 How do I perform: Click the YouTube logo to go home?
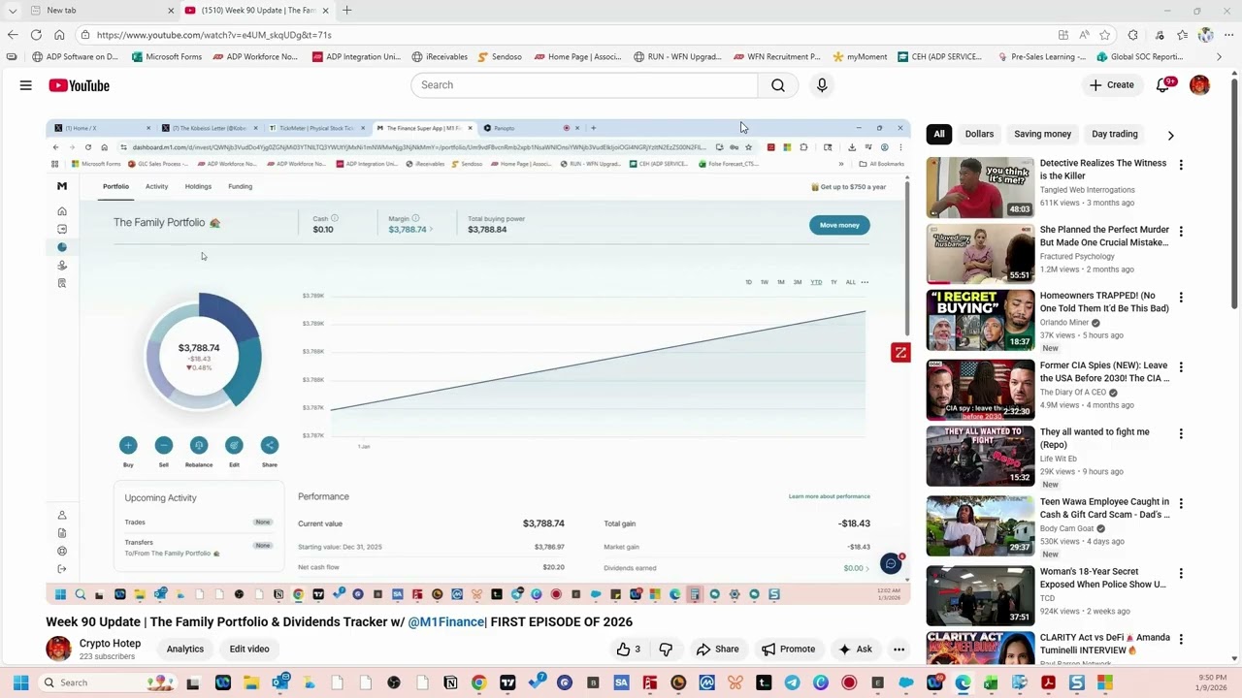click(x=79, y=85)
